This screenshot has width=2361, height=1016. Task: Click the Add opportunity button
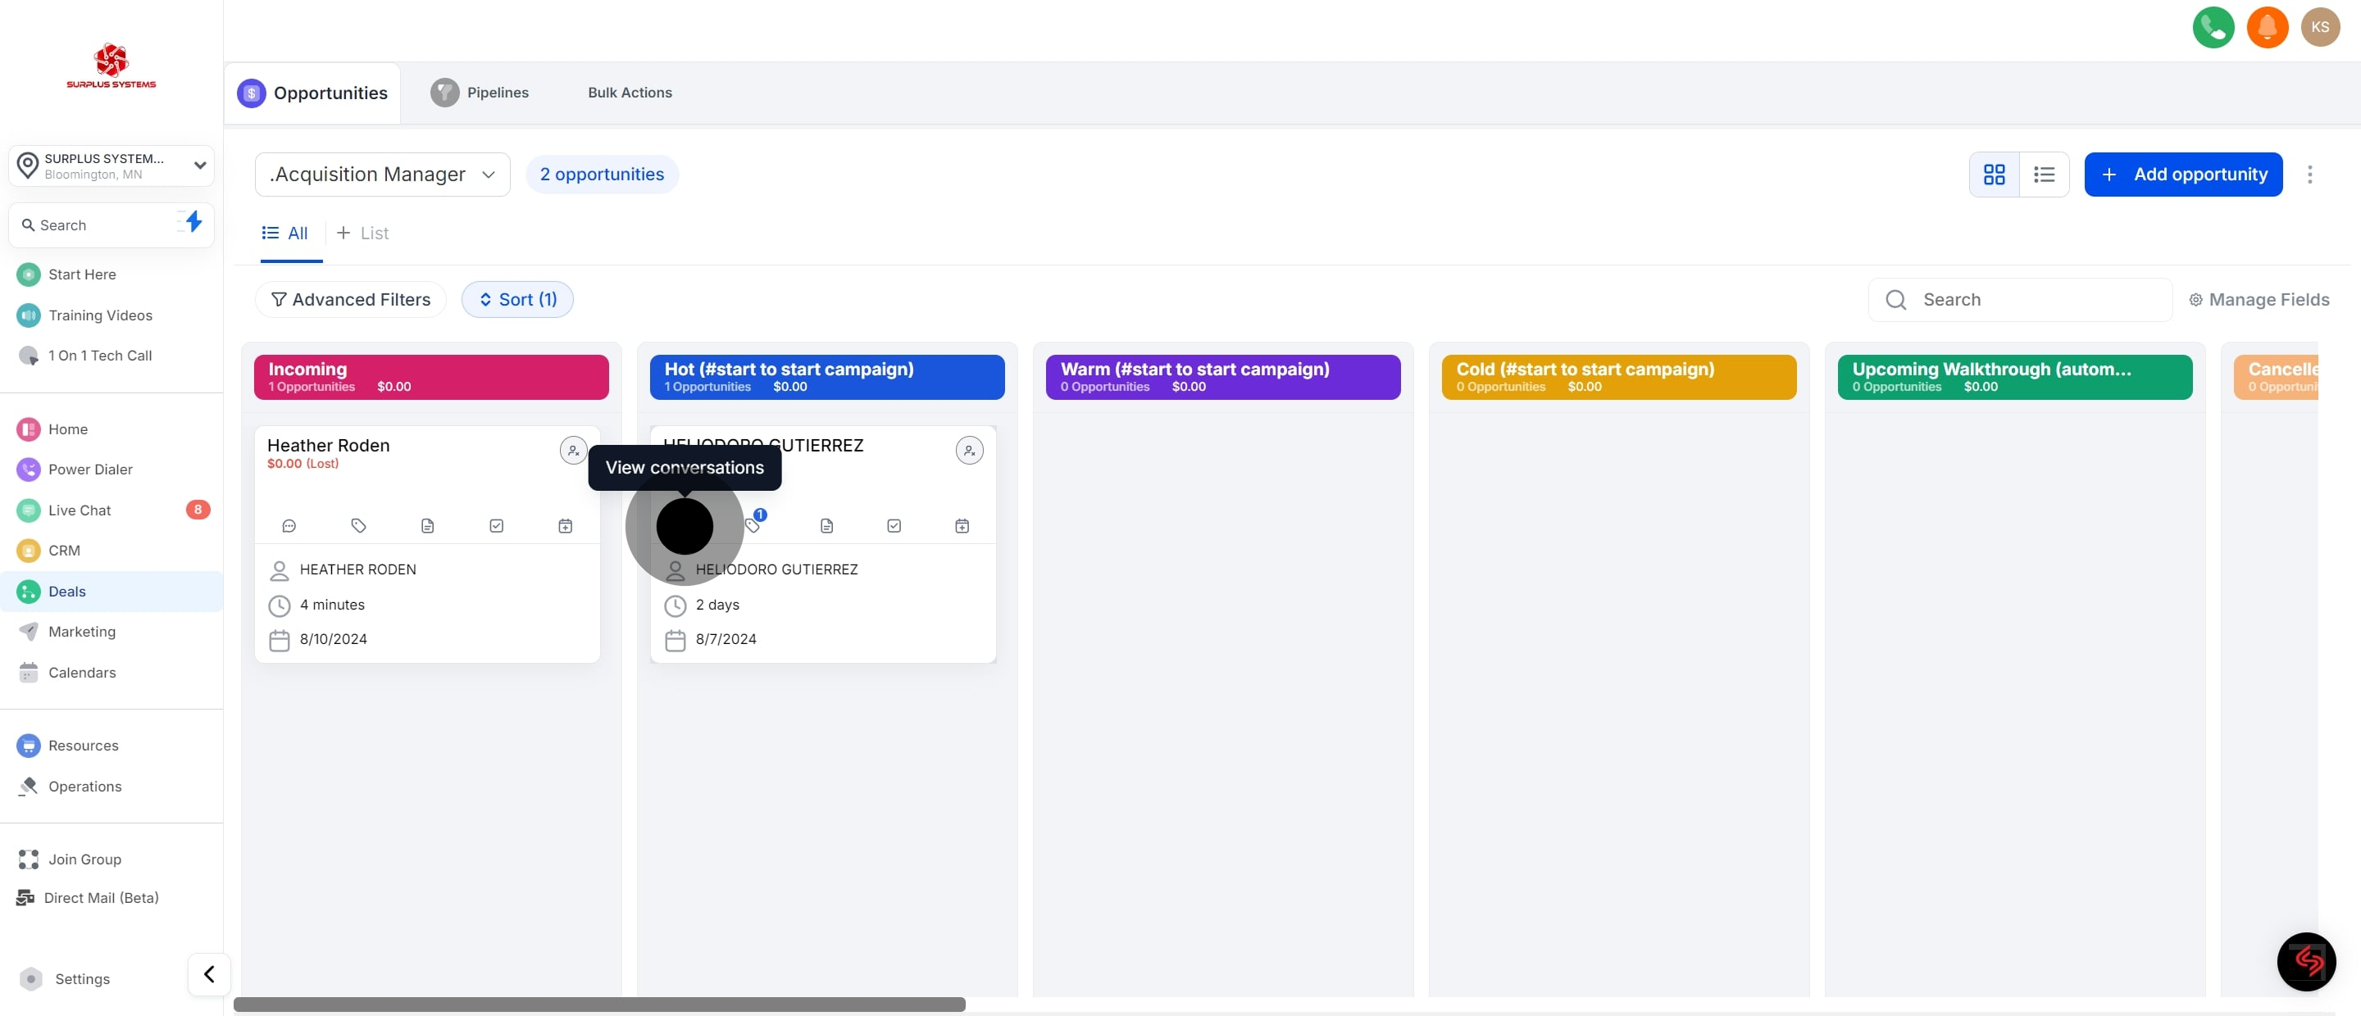click(x=2182, y=174)
